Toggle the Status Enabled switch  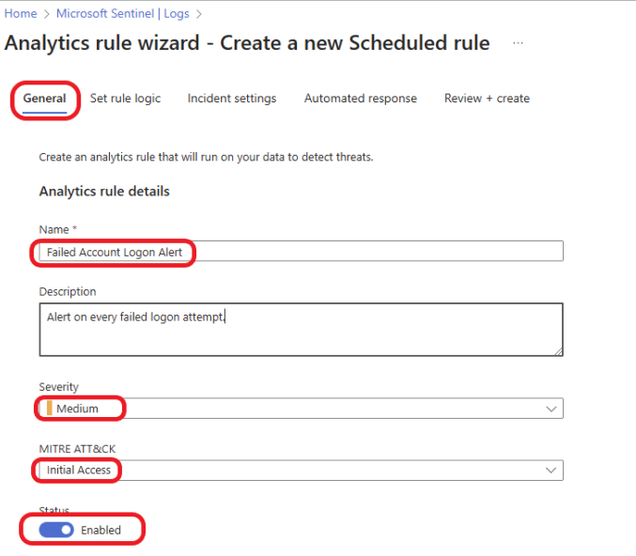(56, 530)
